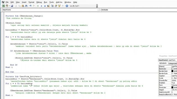This screenshot has height=99, width=177.
Task: Click the white BackColor swatch
Action: [x=172, y=69]
